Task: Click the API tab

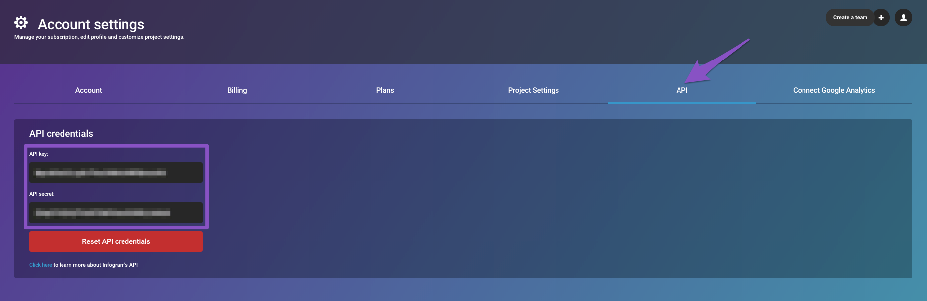Action: [681, 90]
